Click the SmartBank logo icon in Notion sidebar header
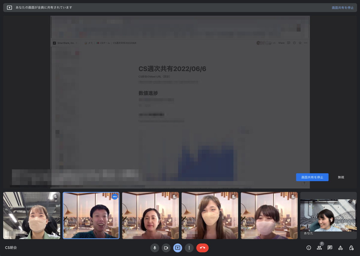The image size is (360, 256). (54, 43)
